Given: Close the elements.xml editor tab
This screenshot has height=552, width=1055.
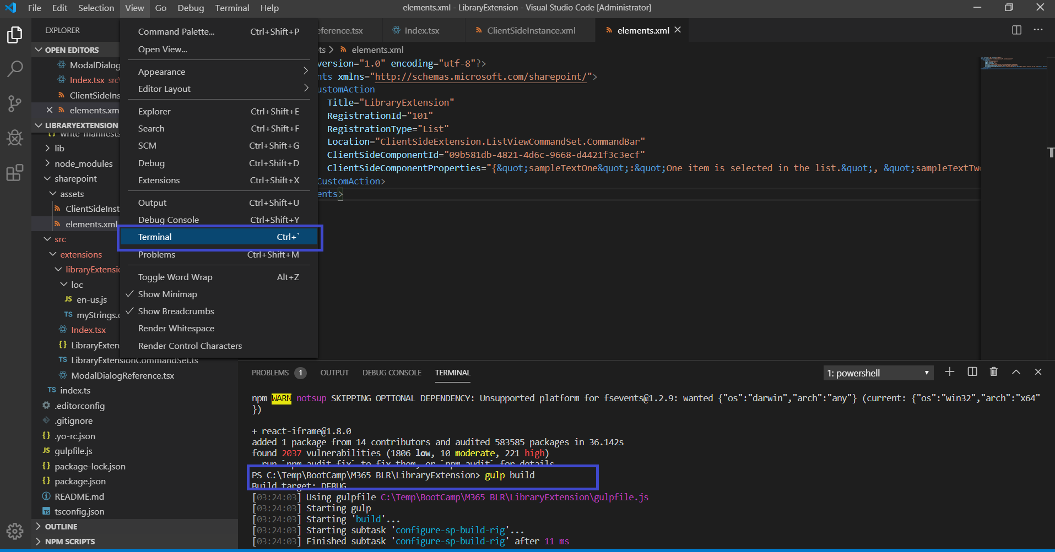Looking at the screenshot, I should tap(678, 30).
